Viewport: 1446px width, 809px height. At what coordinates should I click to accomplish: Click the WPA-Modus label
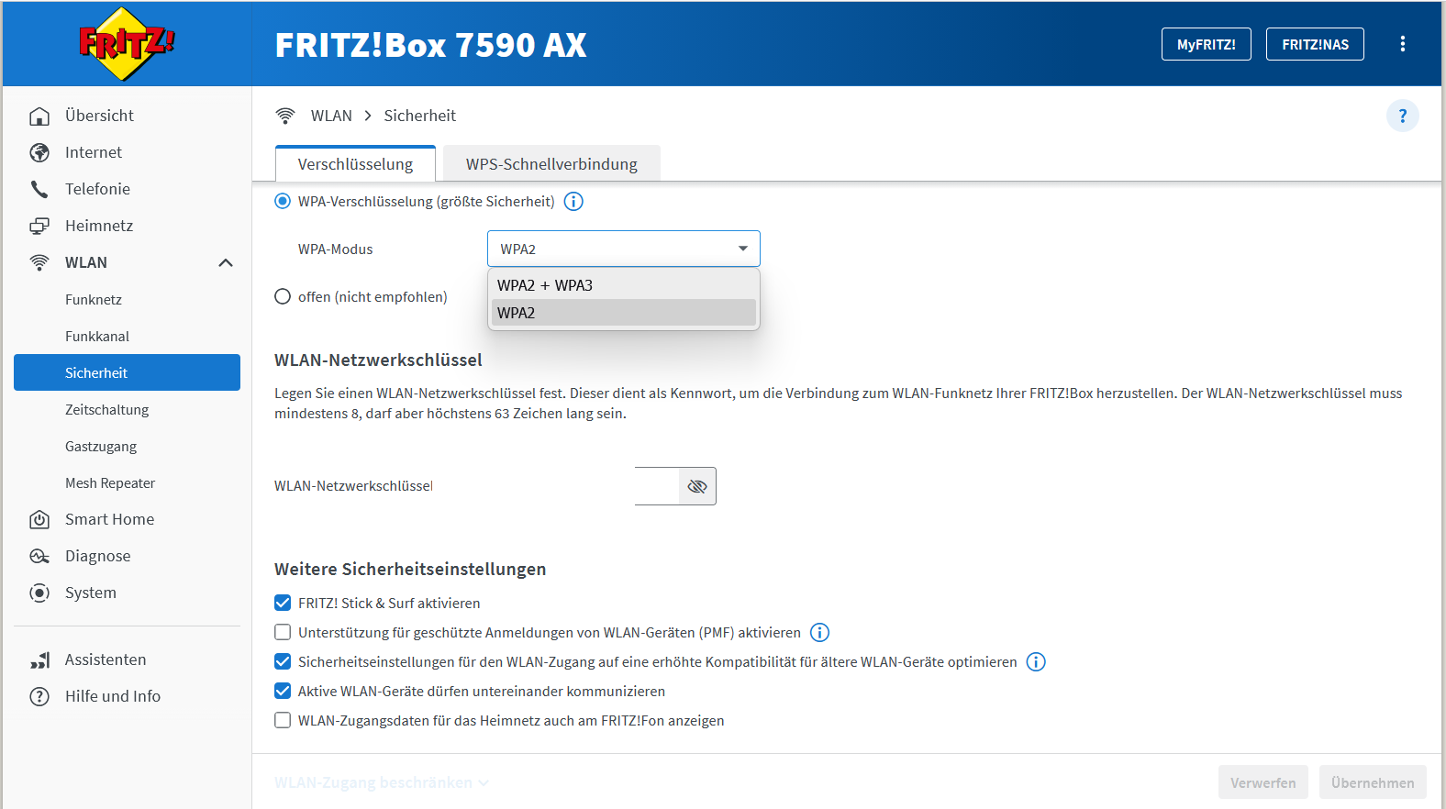pos(335,249)
